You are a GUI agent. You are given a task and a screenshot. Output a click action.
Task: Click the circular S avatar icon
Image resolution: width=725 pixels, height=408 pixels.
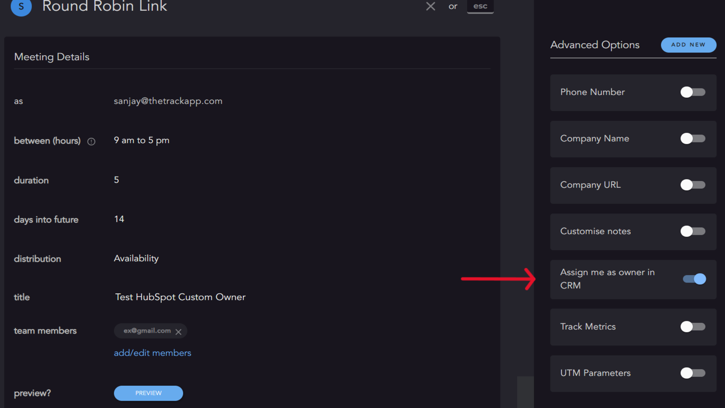[x=21, y=7]
